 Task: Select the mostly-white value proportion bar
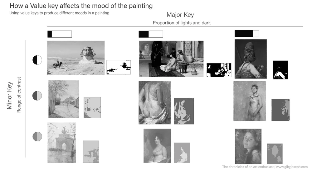click(60, 34)
